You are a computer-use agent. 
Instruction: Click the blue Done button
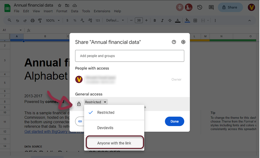pyautogui.click(x=175, y=121)
